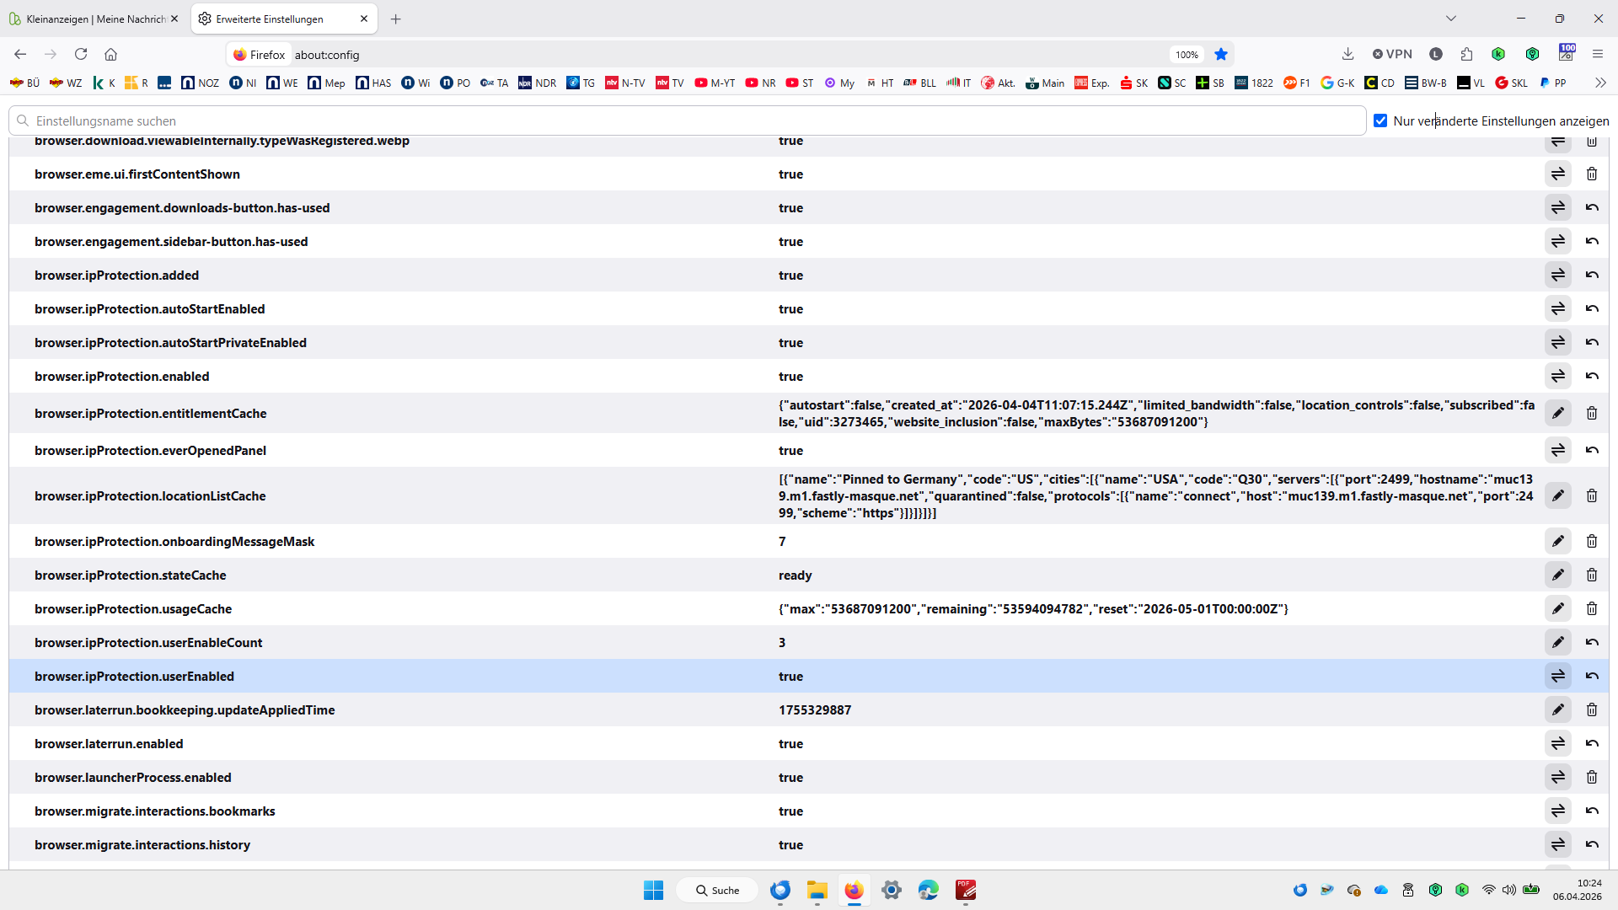The image size is (1618, 910).
Task: Delete browser.ipProtection.locationListCache with trash icon
Action: 1591,495
